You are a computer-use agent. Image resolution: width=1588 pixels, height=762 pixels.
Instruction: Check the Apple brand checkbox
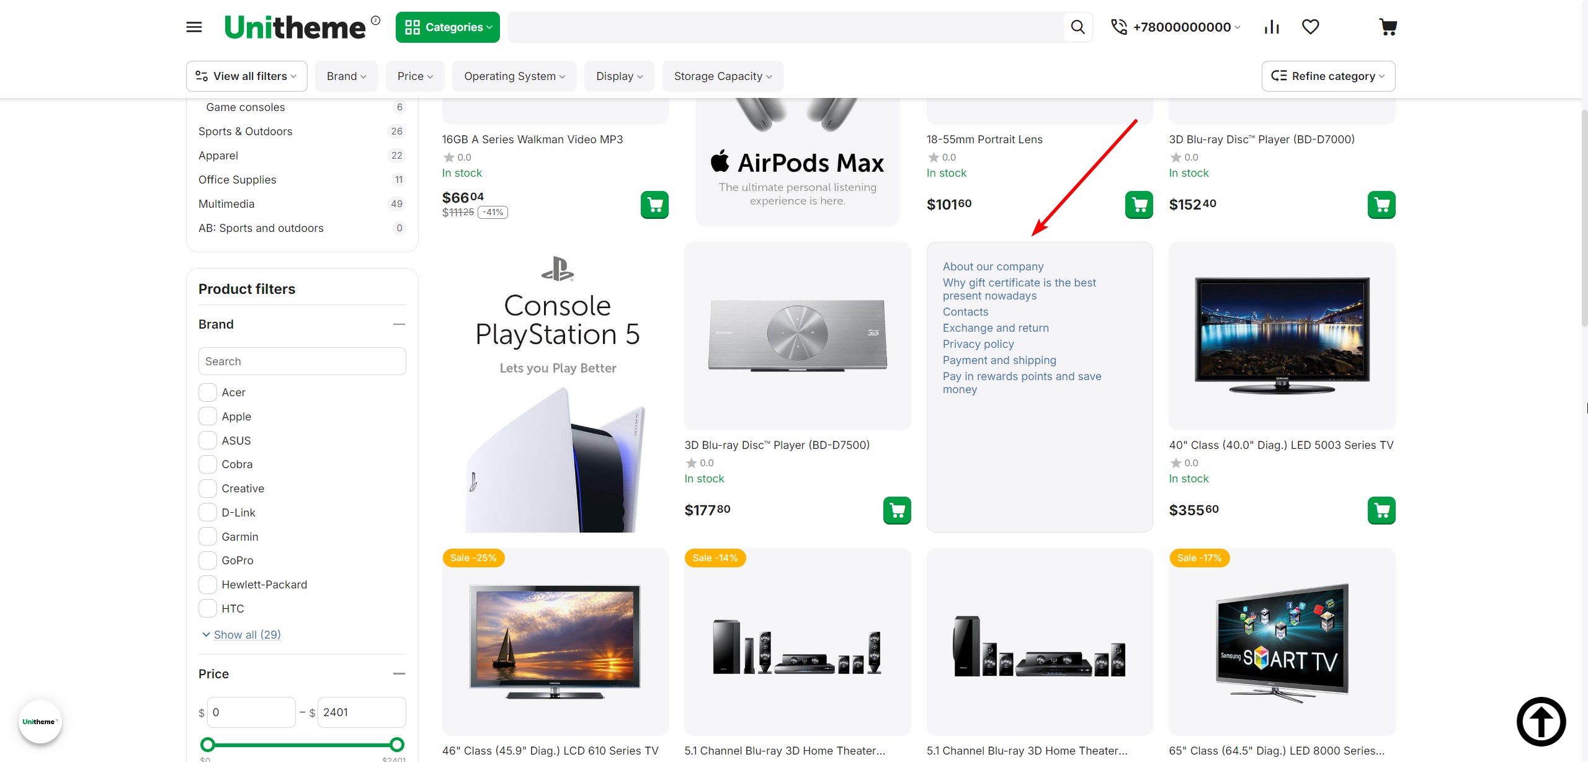(208, 417)
